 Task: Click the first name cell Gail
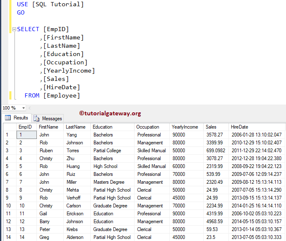[50, 213]
